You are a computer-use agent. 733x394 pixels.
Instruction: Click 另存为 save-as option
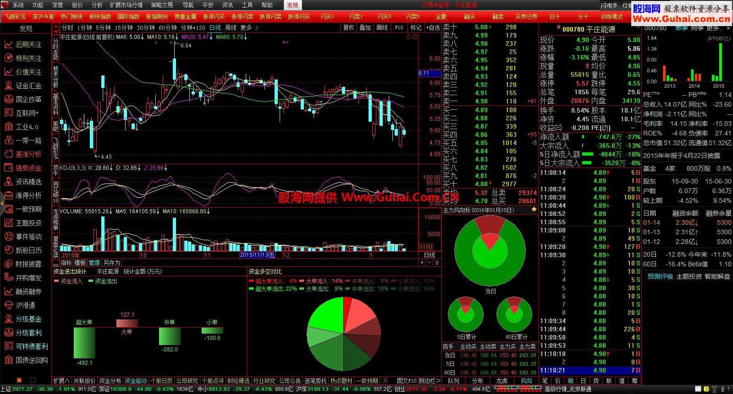[111, 263]
